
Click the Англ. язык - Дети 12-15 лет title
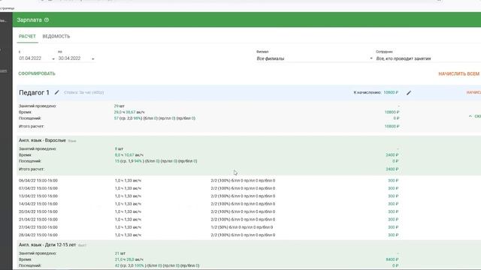pos(47,245)
